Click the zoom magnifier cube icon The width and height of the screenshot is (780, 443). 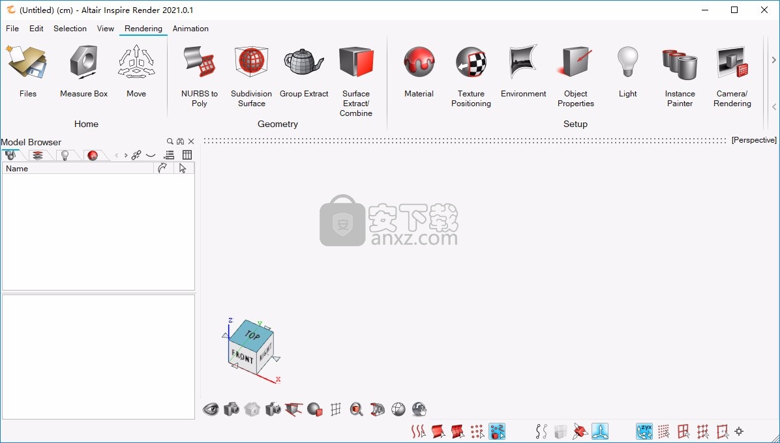[x=357, y=409]
